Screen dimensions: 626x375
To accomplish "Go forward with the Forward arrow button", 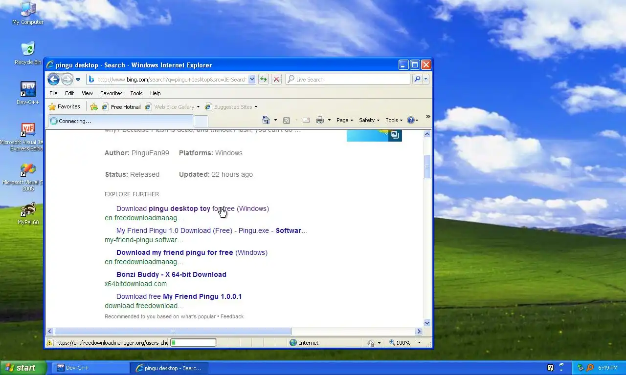I will pyautogui.click(x=67, y=79).
